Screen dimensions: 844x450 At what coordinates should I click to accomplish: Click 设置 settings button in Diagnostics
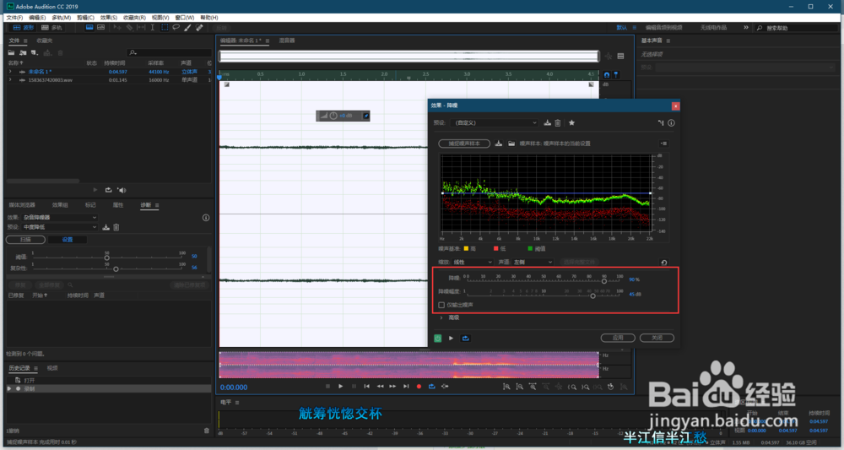click(68, 240)
